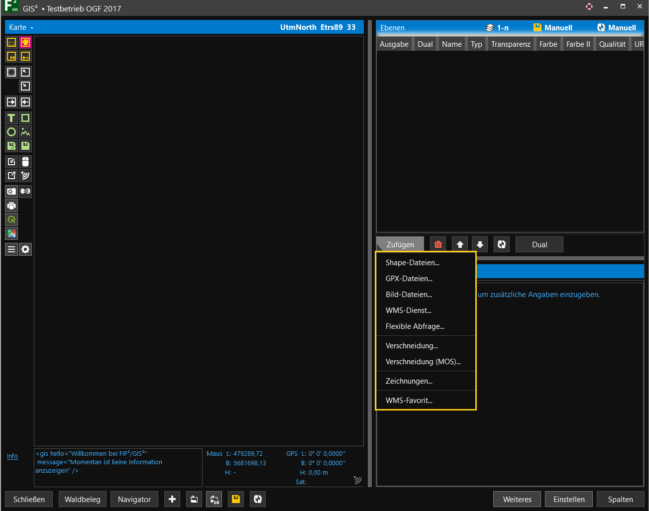649x511 pixels.
Task: Choose Shape-Dateien... from the menu
Action: 413,263
